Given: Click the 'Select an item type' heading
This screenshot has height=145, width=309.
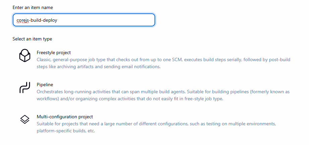Looking at the screenshot, I should (x=32, y=39).
